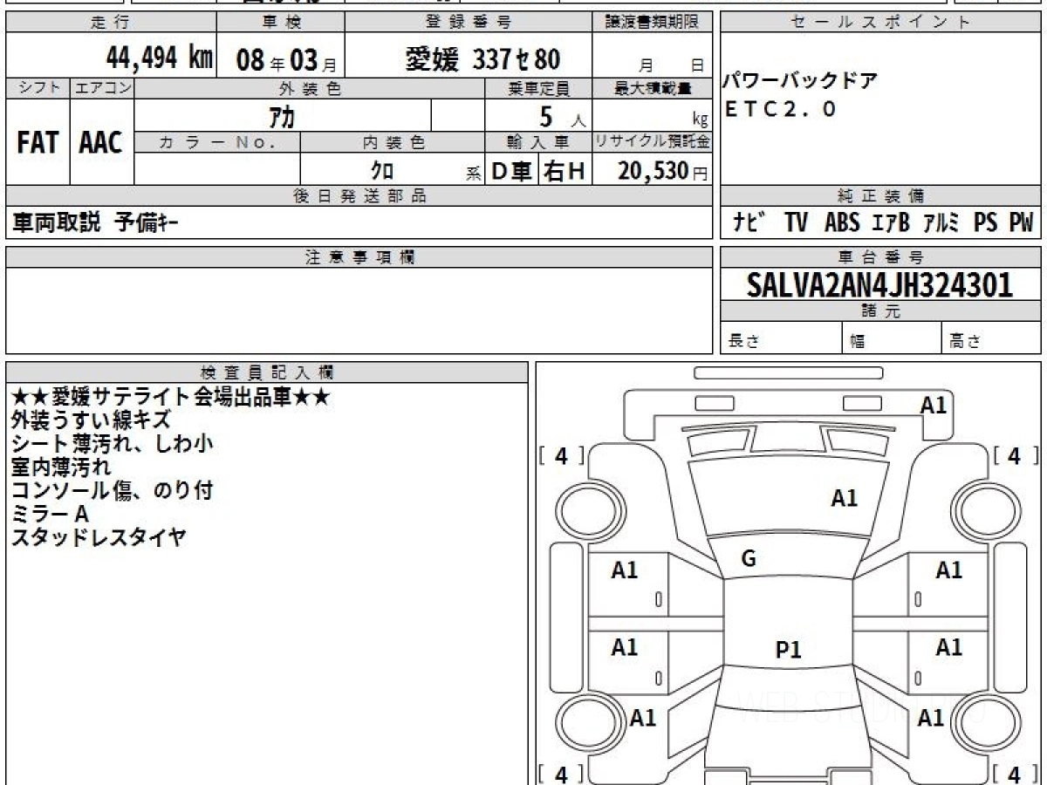
Task: Click the 長さ dimension label
Action: [x=744, y=341]
